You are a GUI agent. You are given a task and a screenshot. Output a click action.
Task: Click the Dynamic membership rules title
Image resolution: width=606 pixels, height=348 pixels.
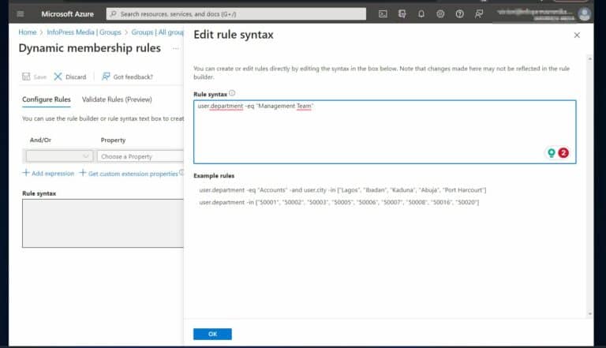90,48
